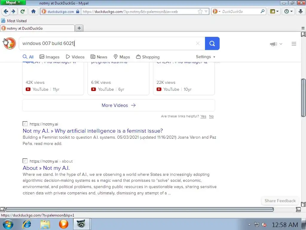Click the scroll-right arrow on horizontal scrollbar
This screenshot has width=306, height=230.
click(298, 209)
